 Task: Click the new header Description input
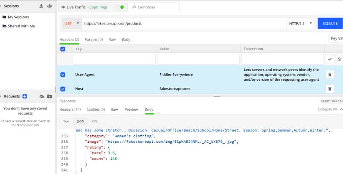[282, 59]
